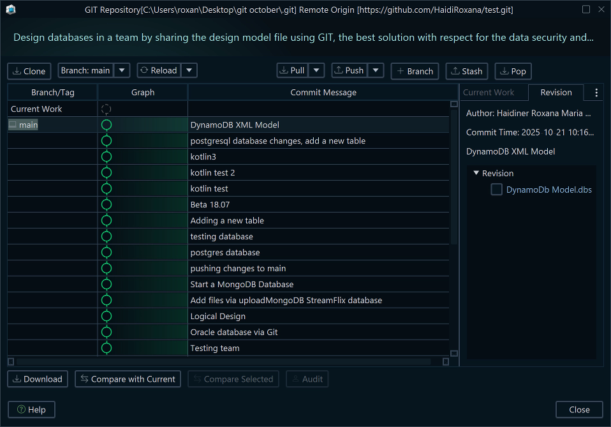611x427 pixels.
Task: Select the Push upload icon
Action: (x=339, y=71)
